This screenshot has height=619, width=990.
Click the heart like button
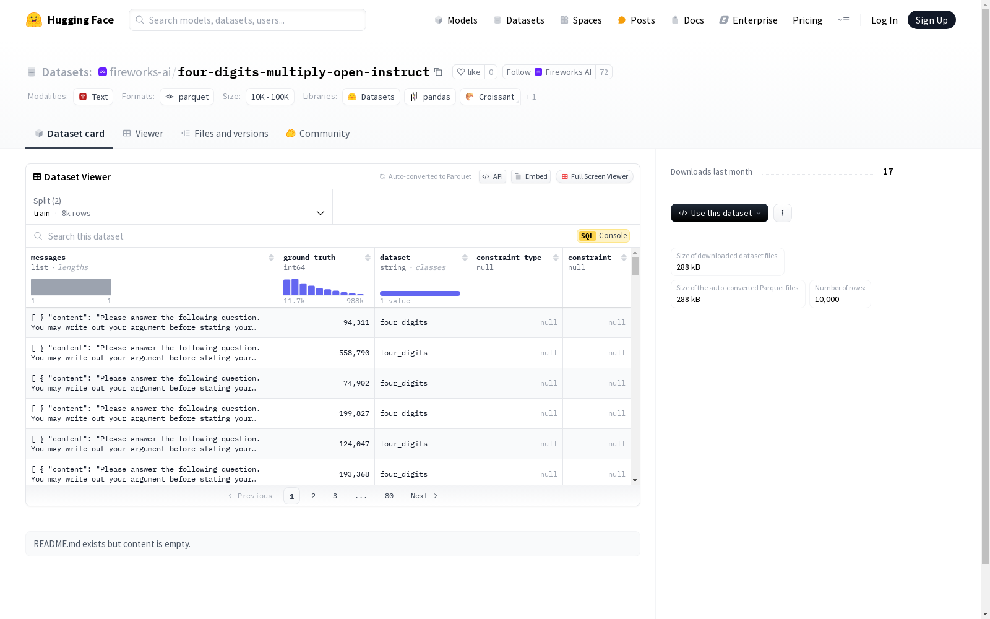coord(468,72)
